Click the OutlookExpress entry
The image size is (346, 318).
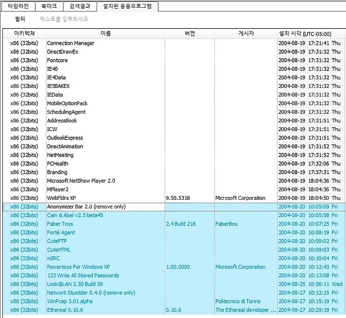[x=65, y=138]
